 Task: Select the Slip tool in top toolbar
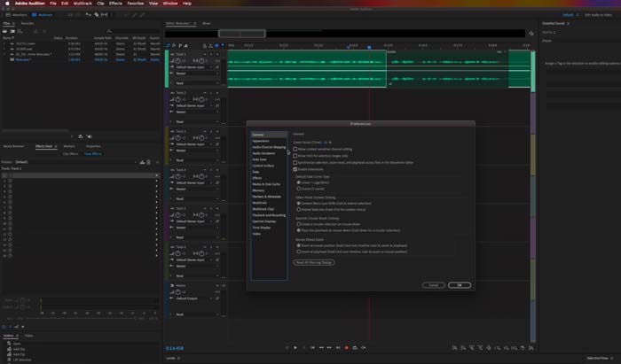click(104, 15)
